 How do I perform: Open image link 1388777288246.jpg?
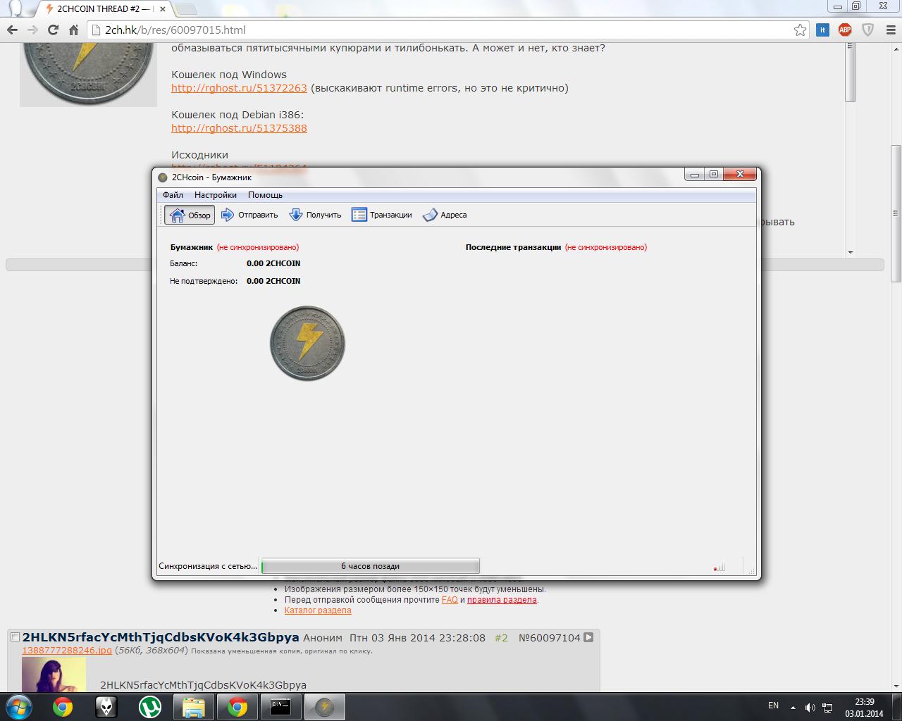point(67,651)
